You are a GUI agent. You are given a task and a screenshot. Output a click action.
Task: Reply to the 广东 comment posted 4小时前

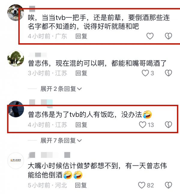pos(81,36)
